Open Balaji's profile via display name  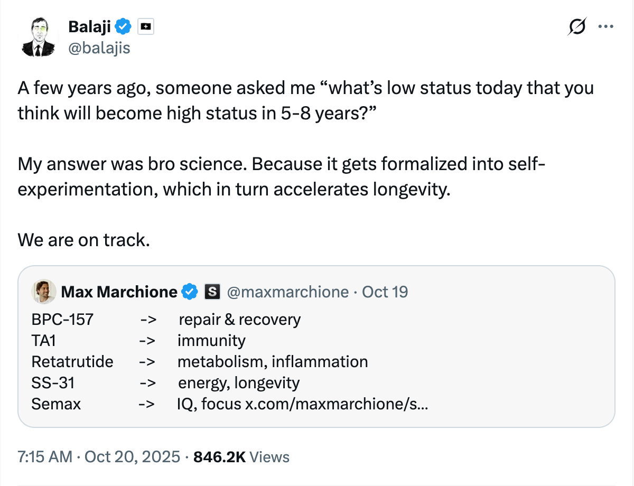[90, 25]
